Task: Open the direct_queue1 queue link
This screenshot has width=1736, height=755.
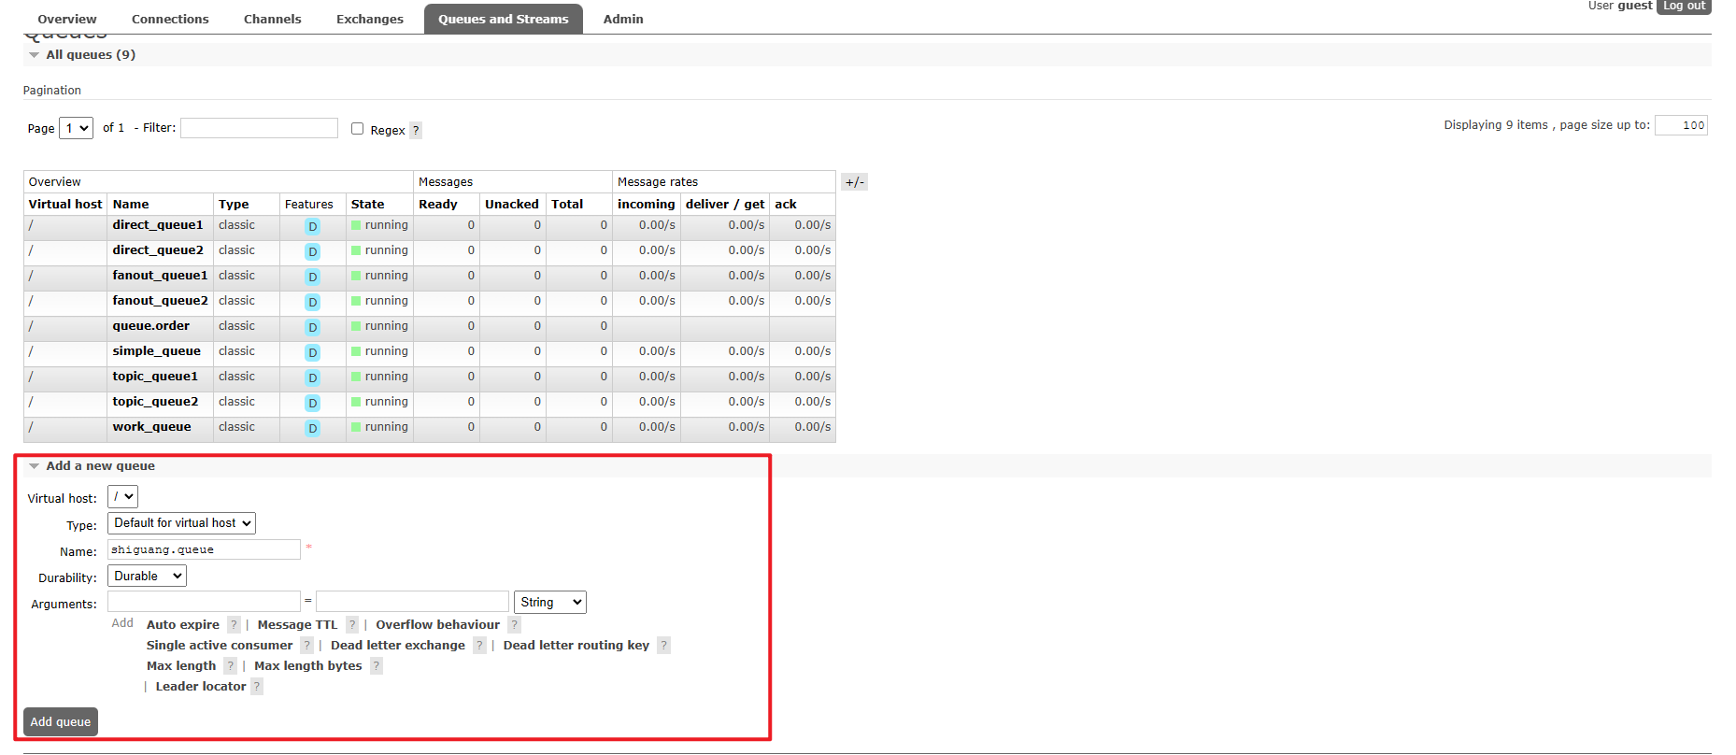Action: click(158, 225)
